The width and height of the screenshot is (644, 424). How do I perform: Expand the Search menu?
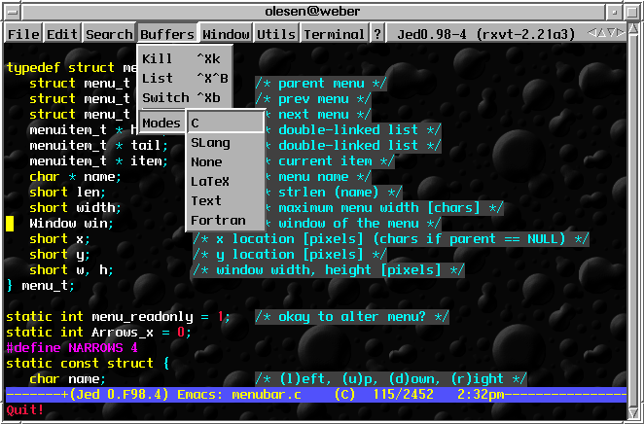click(x=109, y=34)
